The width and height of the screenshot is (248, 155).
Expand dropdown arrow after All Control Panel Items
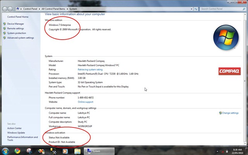(67, 9)
